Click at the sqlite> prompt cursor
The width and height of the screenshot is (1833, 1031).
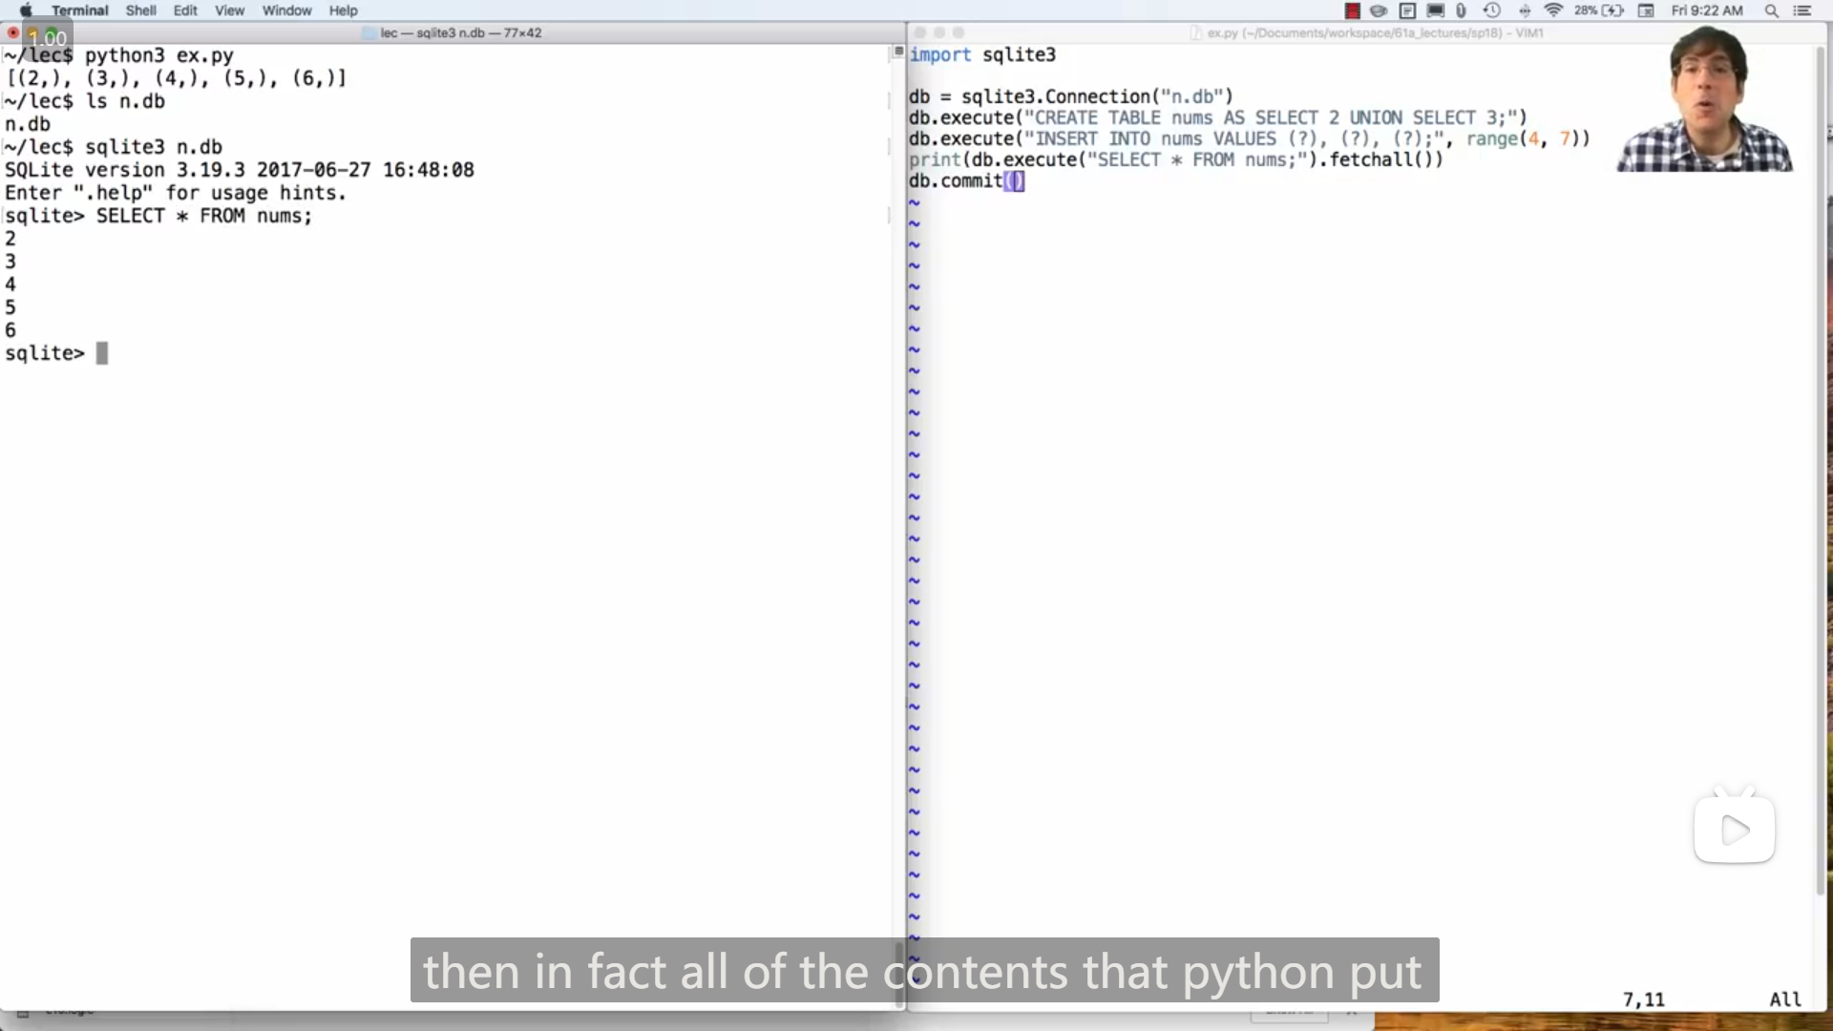(x=102, y=354)
